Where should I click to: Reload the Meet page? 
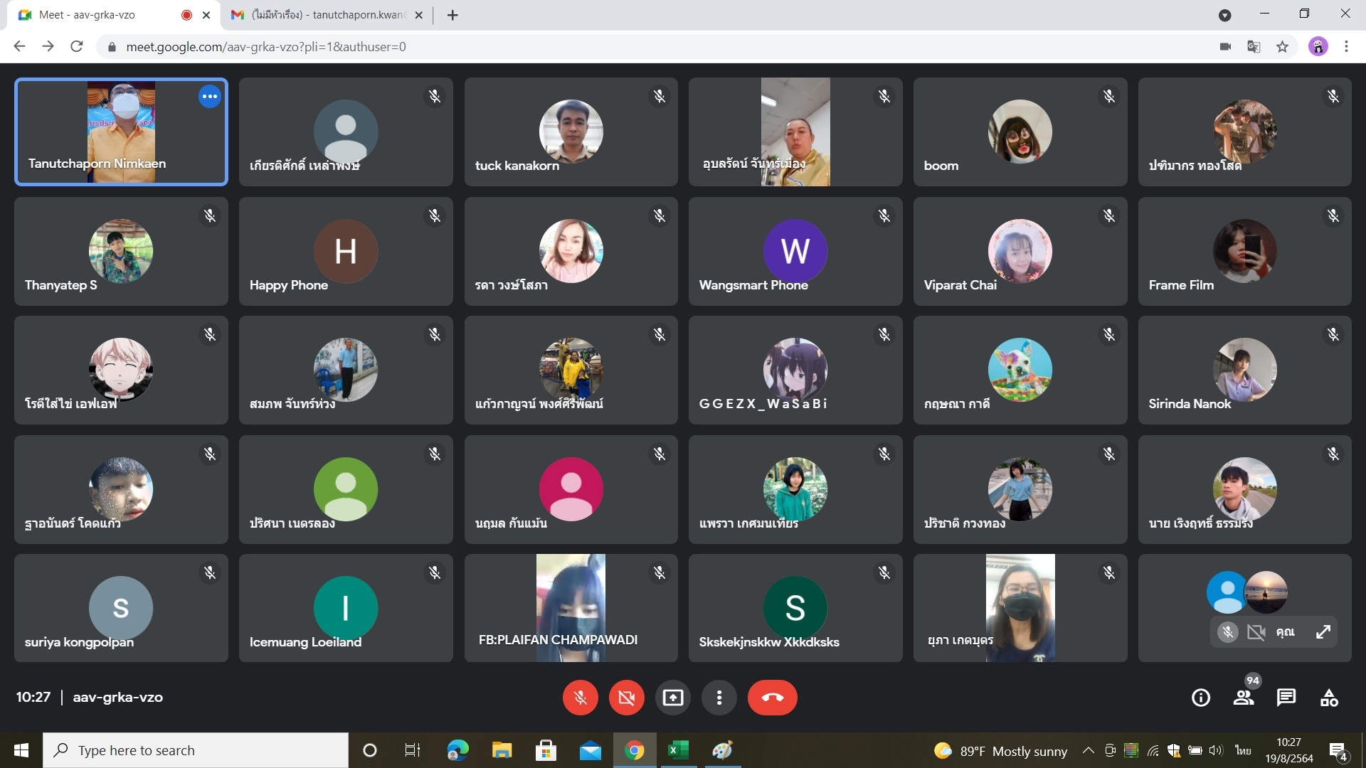click(77, 47)
